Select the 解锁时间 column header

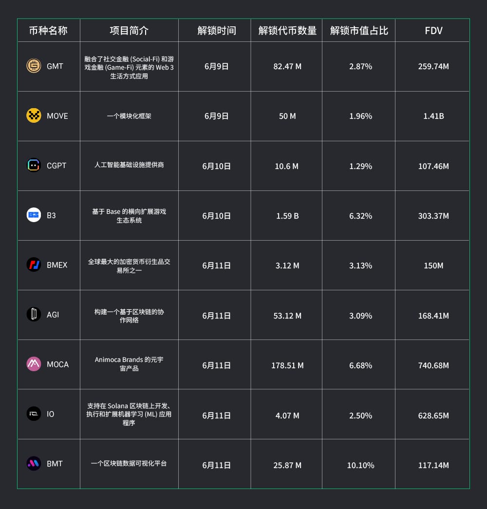point(217,31)
